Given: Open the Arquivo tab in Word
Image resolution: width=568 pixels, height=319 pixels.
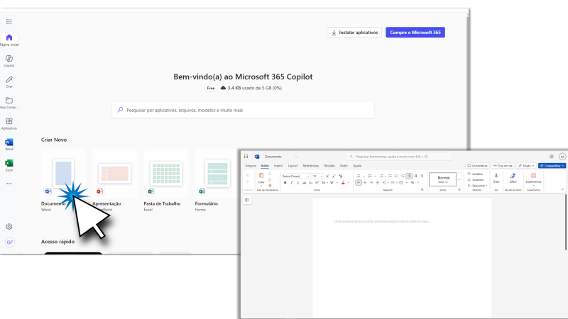Looking at the screenshot, I should tap(251, 166).
